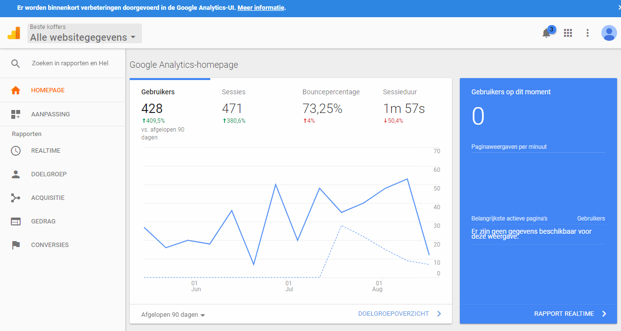Expand the Afgelopen 90 dagen date range
Image resolution: width=621 pixels, height=331 pixels.
point(173,315)
